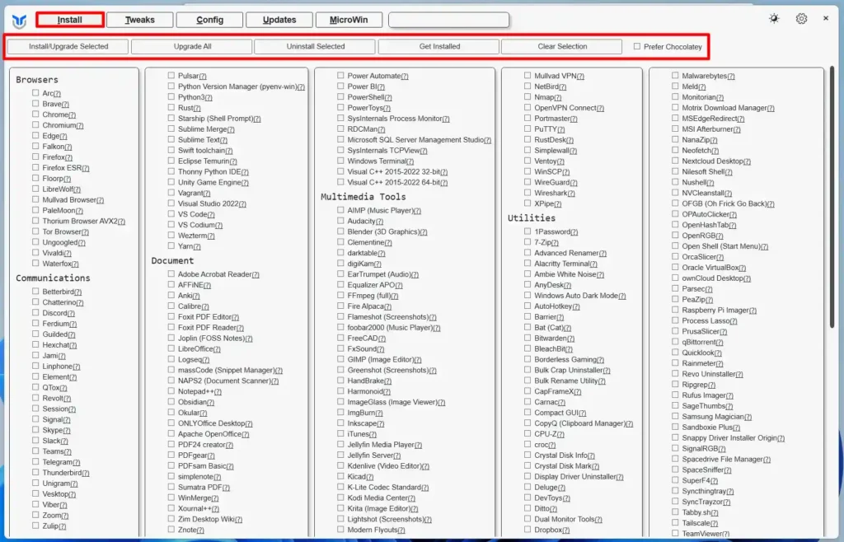Tick the Chrome checkbox

click(35, 114)
